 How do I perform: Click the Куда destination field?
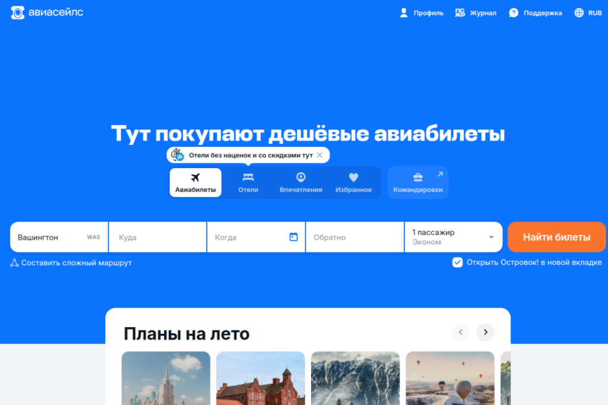click(x=157, y=237)
